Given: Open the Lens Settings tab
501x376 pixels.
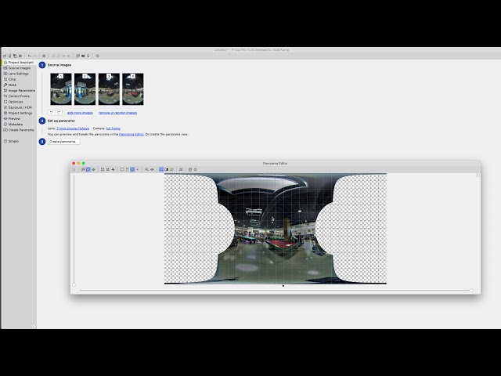Looking at the screenshot, I should tap(19, 74).
